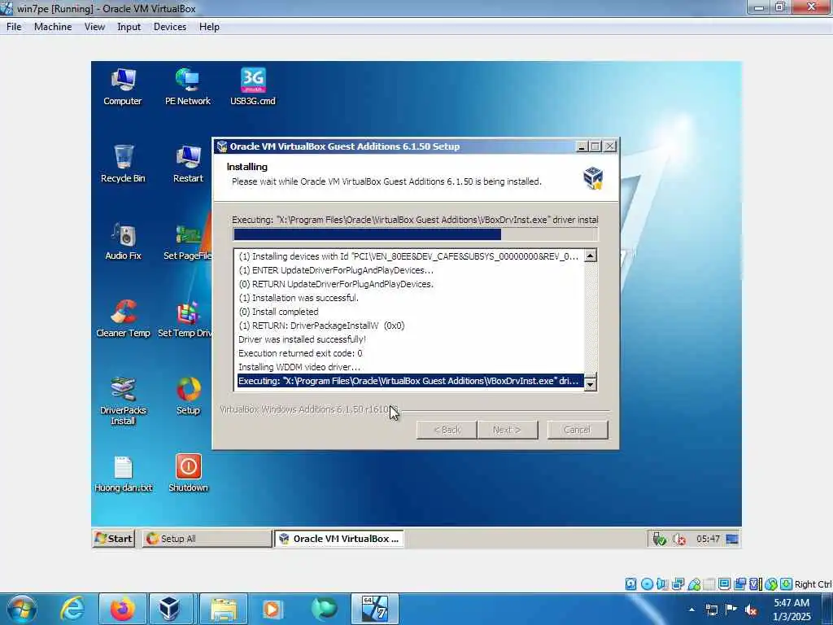The height and width of the screenshot is (625, 833).
Task: Click VirtualBox Manager icon on host taskbar
Action: [169, 609]
